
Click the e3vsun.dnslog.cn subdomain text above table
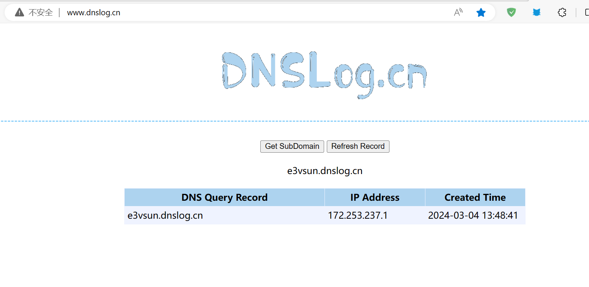pyautogui.click(x=325, y=171)
